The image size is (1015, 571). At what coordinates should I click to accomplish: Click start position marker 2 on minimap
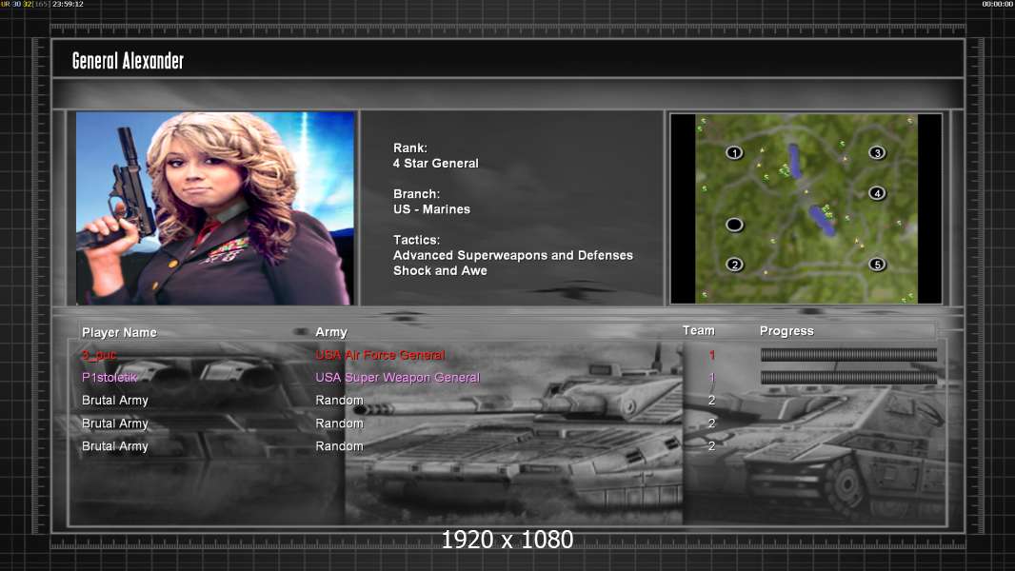pyautogui.click(x=734, y=265)
